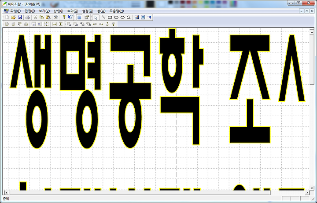This screenshot has height=203, width=317.
Task: Space objects evenly vertically icon
Action: 60,24
